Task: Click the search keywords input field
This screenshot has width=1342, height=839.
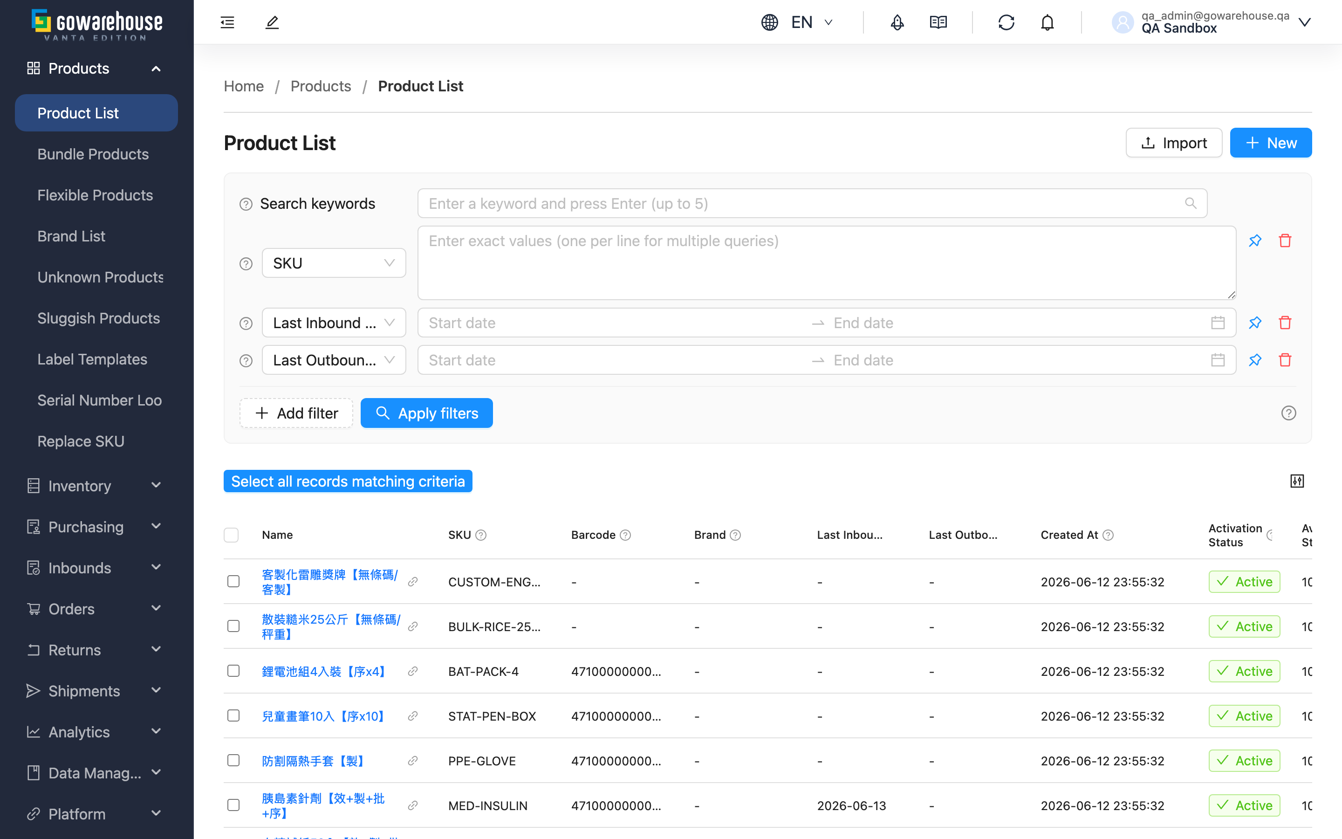Action: [812, 203]
